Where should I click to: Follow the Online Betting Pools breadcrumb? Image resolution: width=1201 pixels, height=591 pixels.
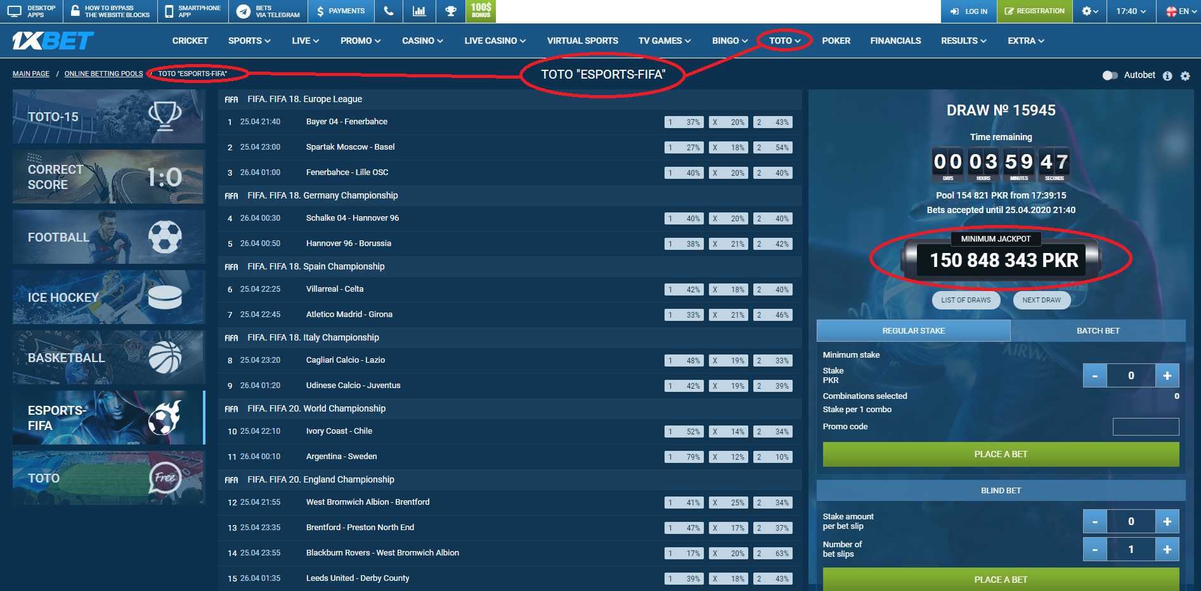103,74
